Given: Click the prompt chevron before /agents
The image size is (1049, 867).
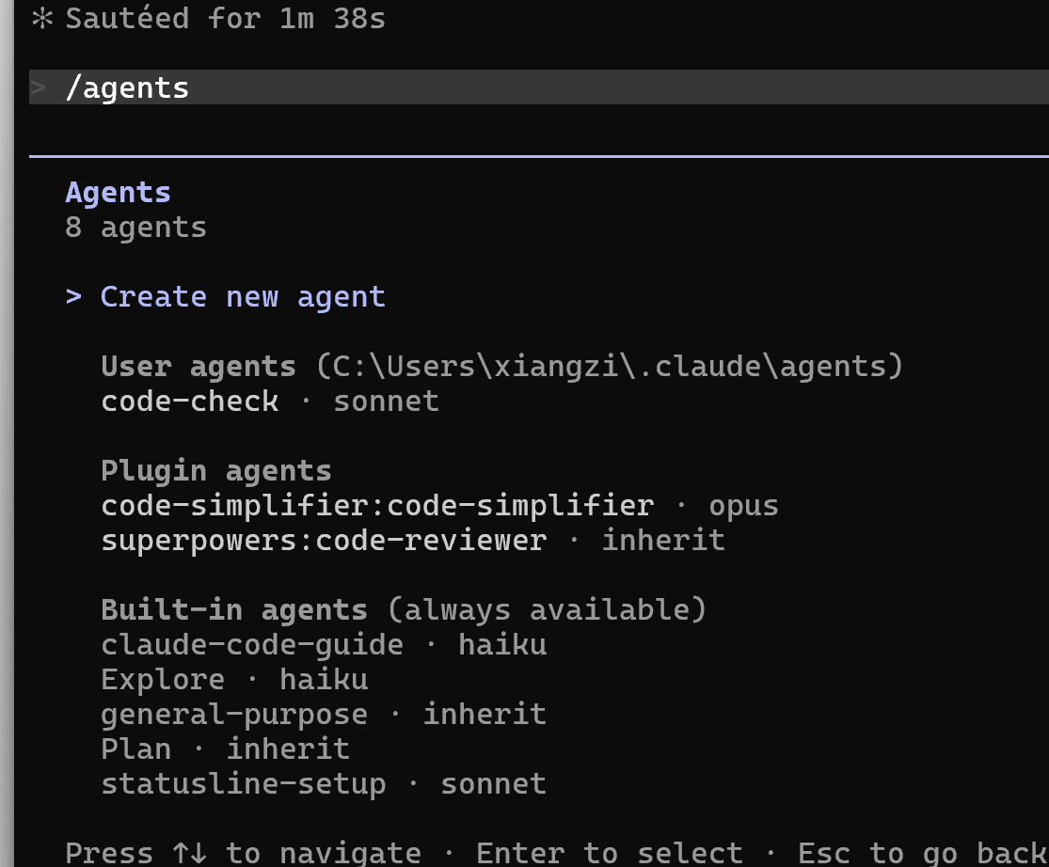Looking at the screenshot, I should click(39, 87).
